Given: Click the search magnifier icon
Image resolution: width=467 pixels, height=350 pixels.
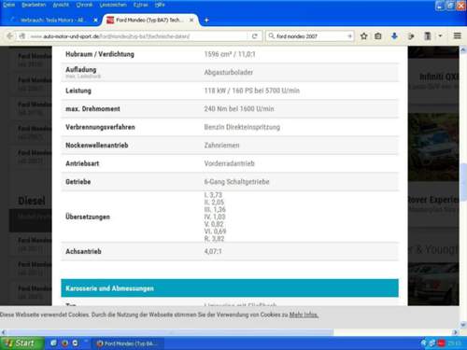Looking at the screenshot, I should tap(272, 36).
